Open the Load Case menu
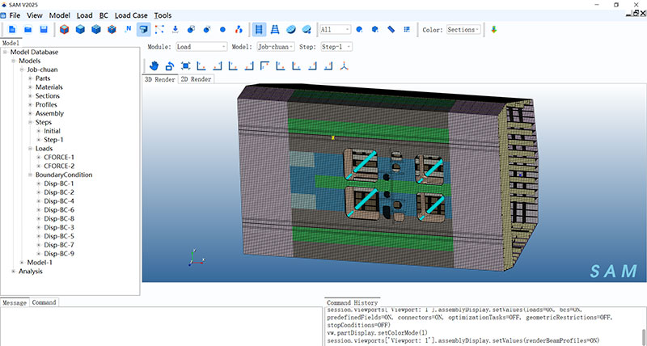The width and height of the screenshot is (647, 346). tap(131, 15)
